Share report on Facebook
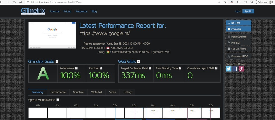The width and height of the screenshot is (275, 120). coord(235,69)
